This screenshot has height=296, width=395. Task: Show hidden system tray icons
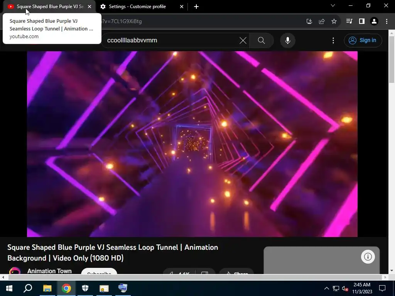[x=326, y=288]
